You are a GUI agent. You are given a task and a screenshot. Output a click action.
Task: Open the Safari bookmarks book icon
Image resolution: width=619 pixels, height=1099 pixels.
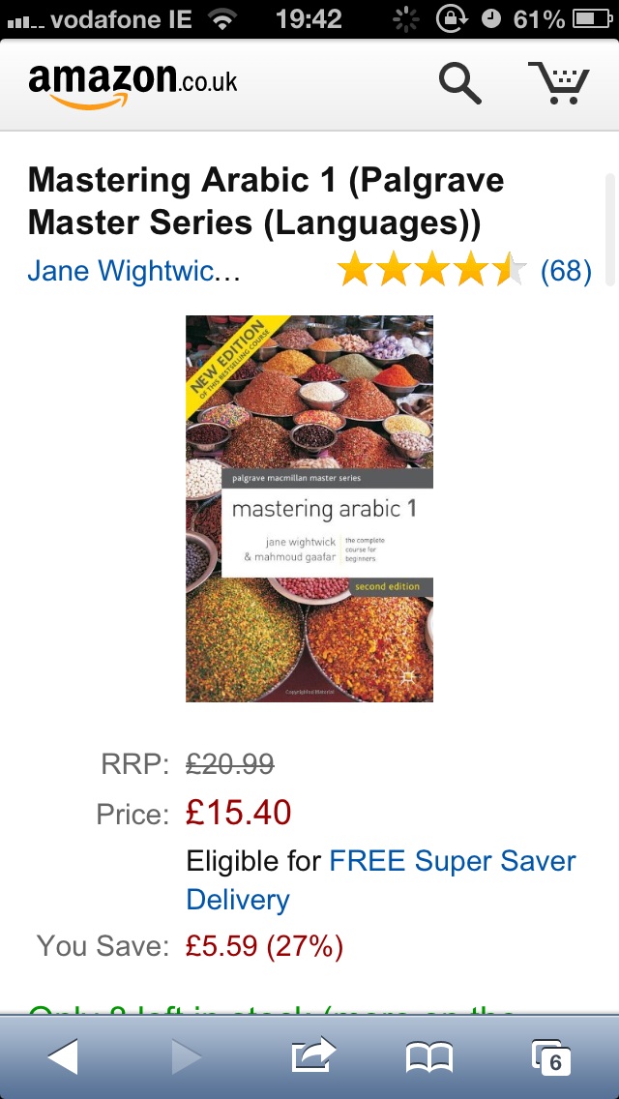(429, 1057)
